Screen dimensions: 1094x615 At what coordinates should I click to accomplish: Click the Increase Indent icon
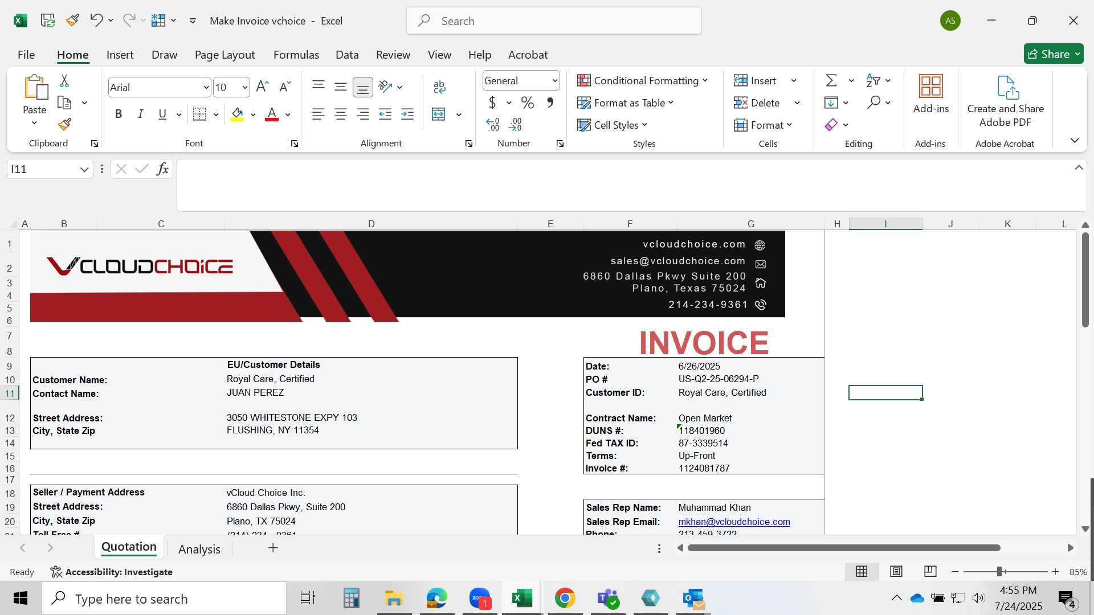pyautogui.click(x=407, y=114)
